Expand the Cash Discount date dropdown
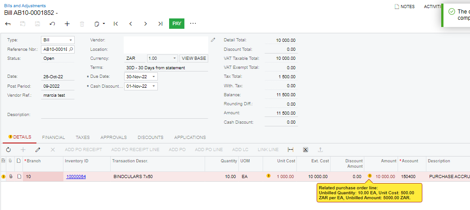The image size is (470, 210). coord(154,86)
